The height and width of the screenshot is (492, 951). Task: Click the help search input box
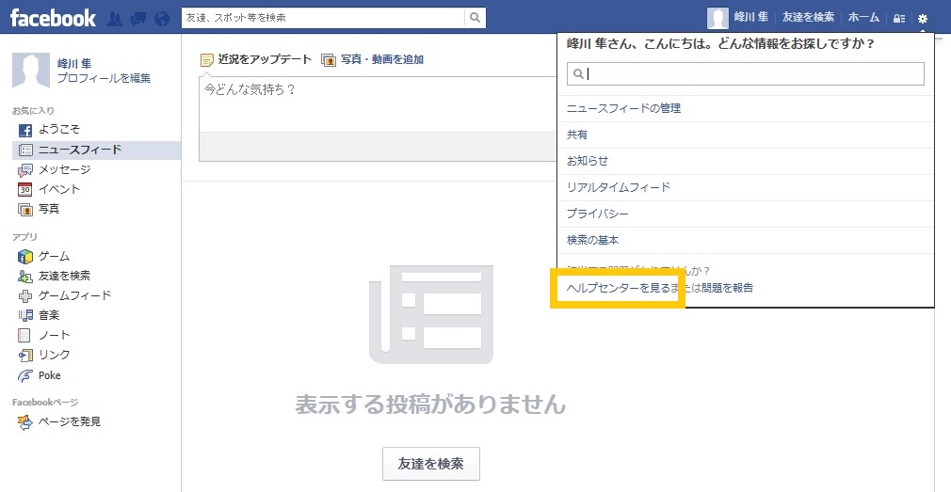pos(746,74)
